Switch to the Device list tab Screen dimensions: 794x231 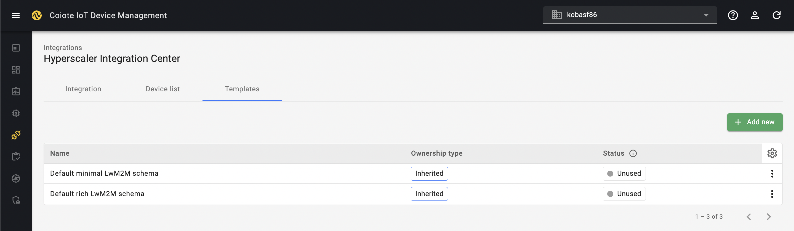pos(163,89)
